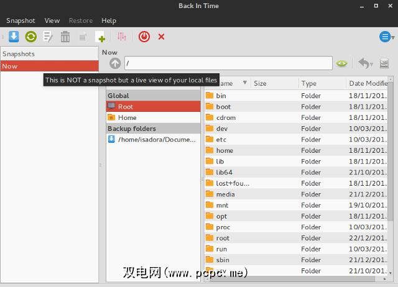Click the Snapshots column header
This screenshot has height=287, width=398.
50,54
